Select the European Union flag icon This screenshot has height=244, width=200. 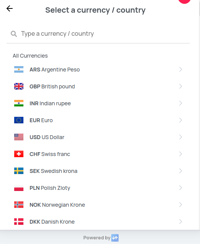pyautogui.click(x=19, y=120)
